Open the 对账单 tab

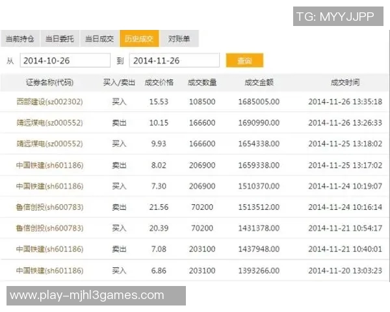[179, 38]
